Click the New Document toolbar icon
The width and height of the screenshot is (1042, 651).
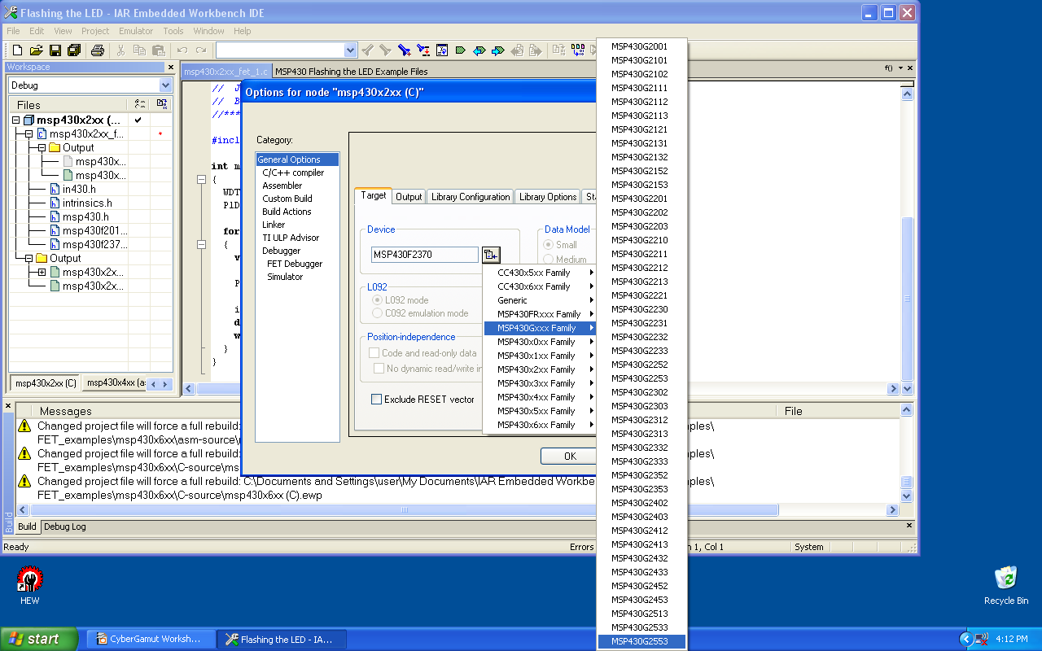17,50
